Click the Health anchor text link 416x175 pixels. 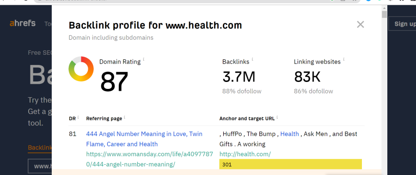pos(289,134)
